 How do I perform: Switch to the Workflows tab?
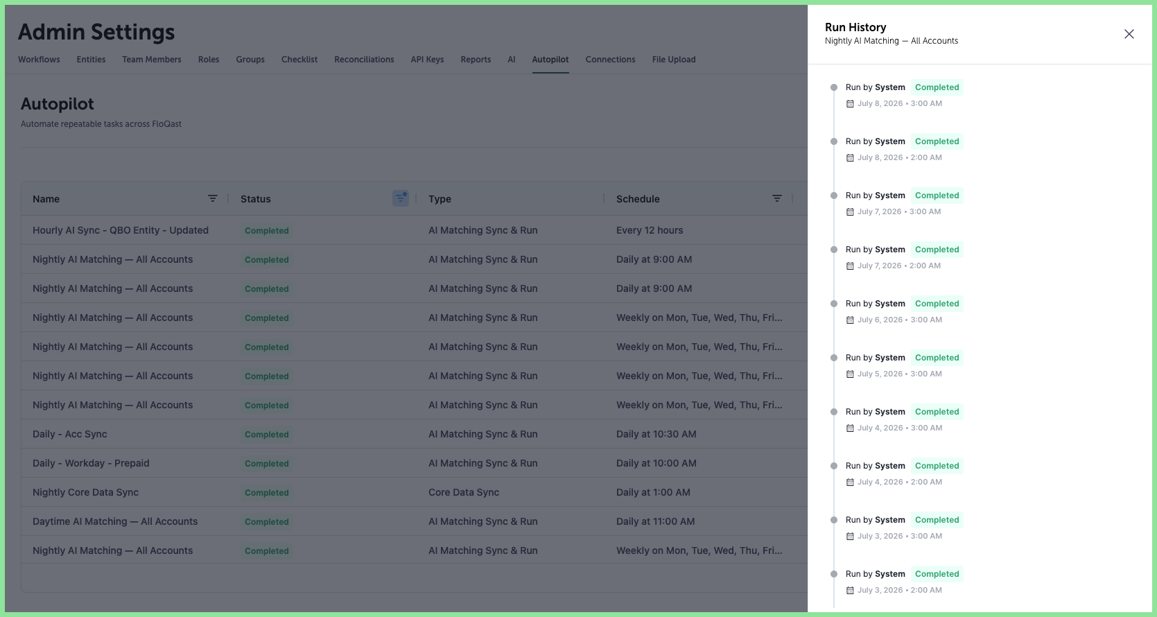point(39,60)
